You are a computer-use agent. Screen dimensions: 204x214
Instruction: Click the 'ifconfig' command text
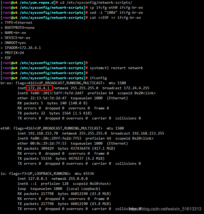[98, 78]
